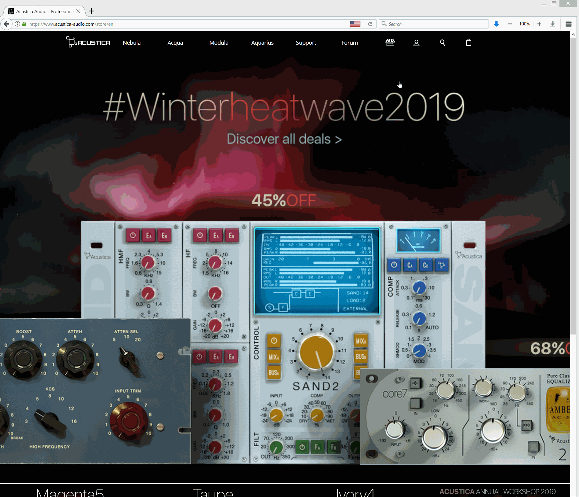Image resolution: width=579 pixels, height=497 pixels.
Task: Toggle the HMF band EA button
Action: click(149, 235)
